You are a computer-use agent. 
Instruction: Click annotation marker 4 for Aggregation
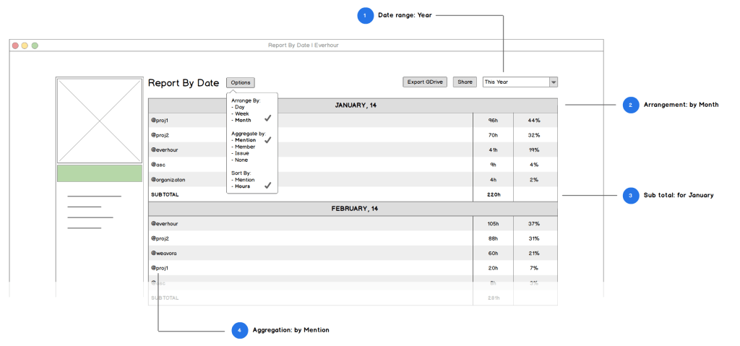(240, 330)
